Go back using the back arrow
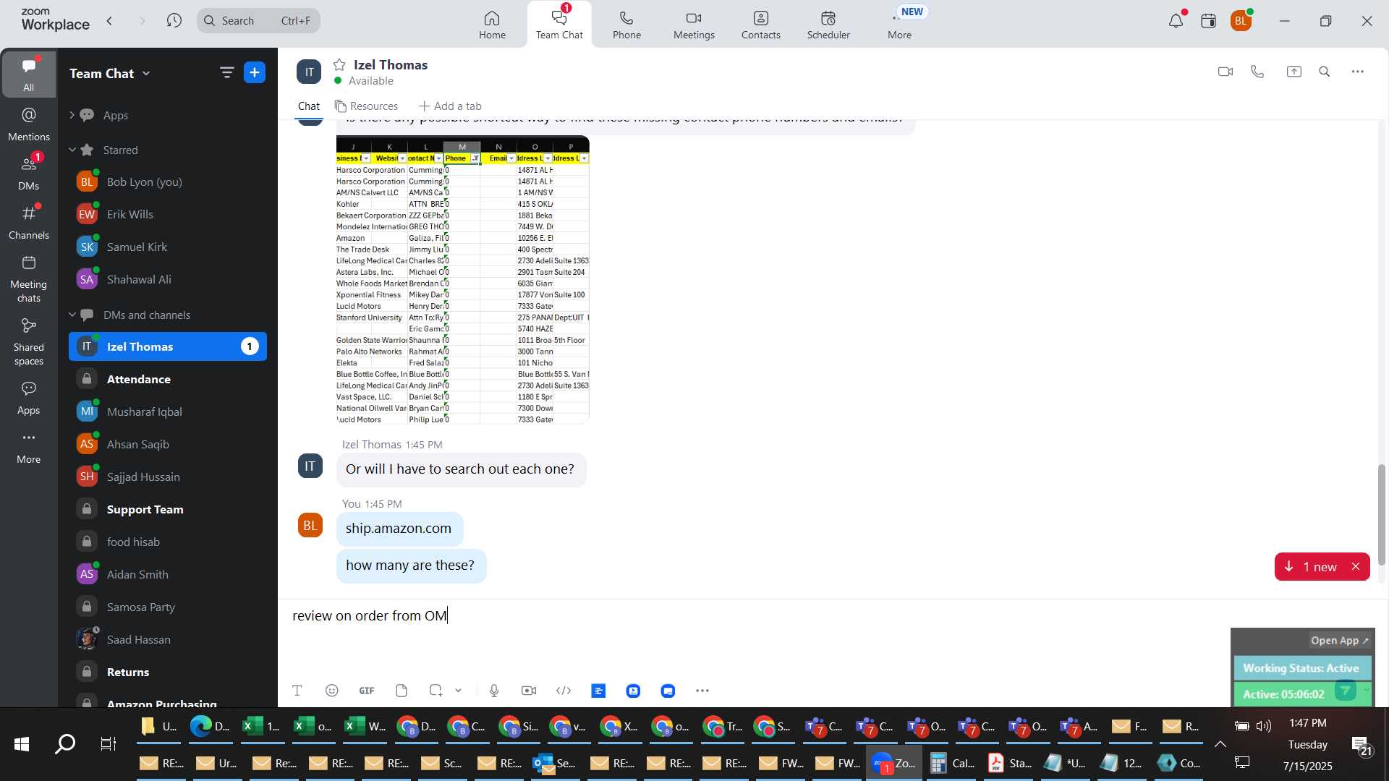1389x781 pixels. 110,21
